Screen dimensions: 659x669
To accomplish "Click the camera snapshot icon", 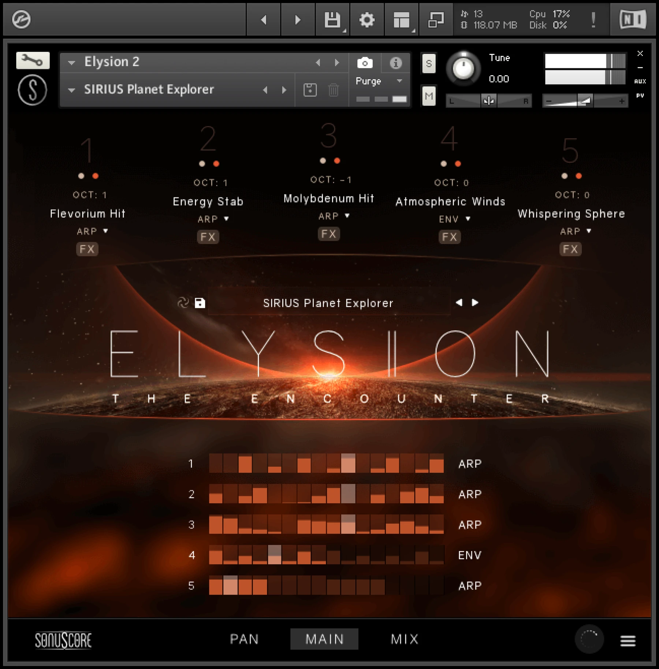I will click(x=365, y=63).
